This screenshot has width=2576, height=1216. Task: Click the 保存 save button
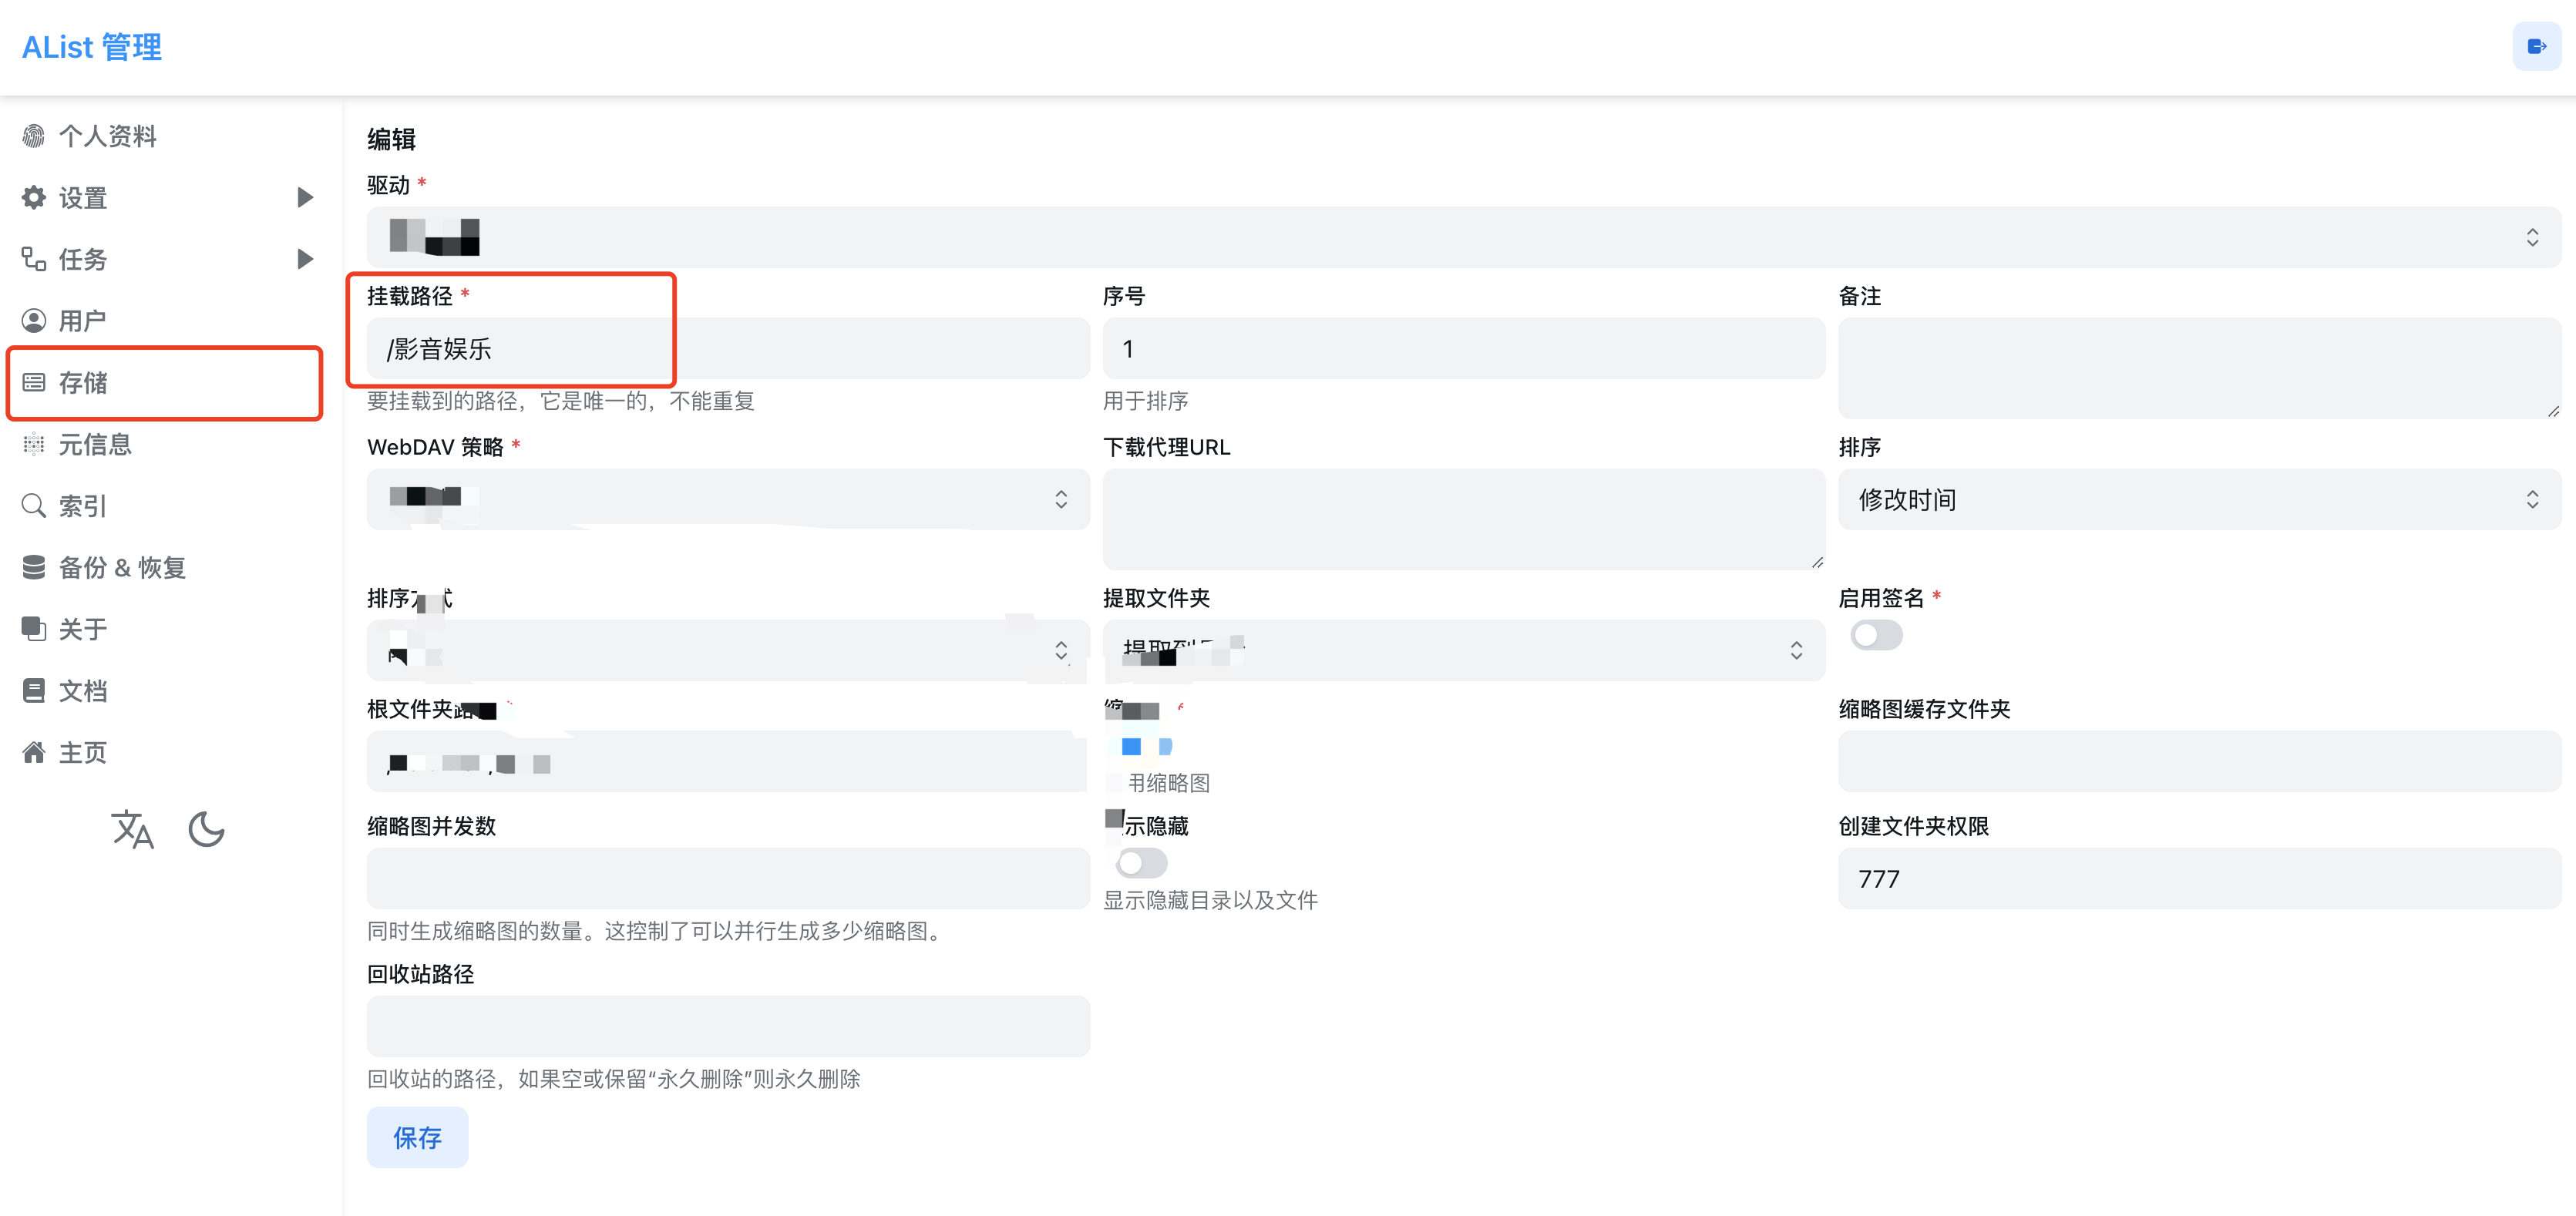[417, 1137]
